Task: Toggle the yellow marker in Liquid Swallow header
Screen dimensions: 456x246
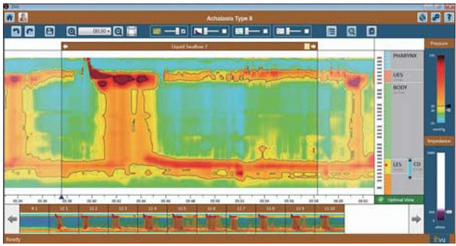Action: [x=307, y=46]
